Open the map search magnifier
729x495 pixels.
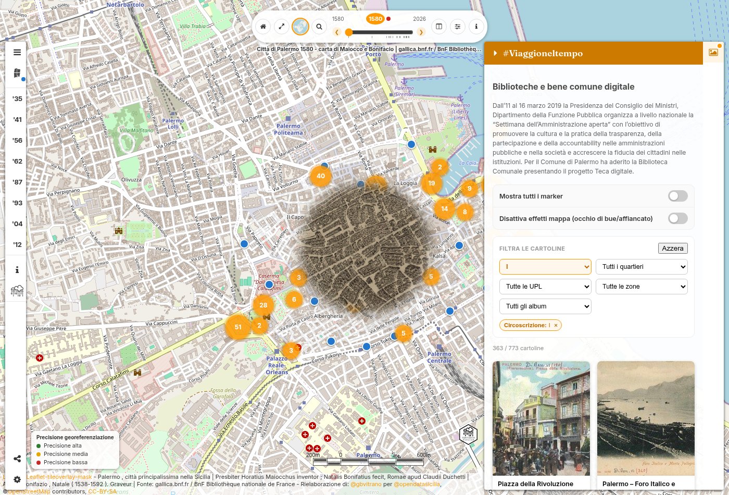(319, 27)
